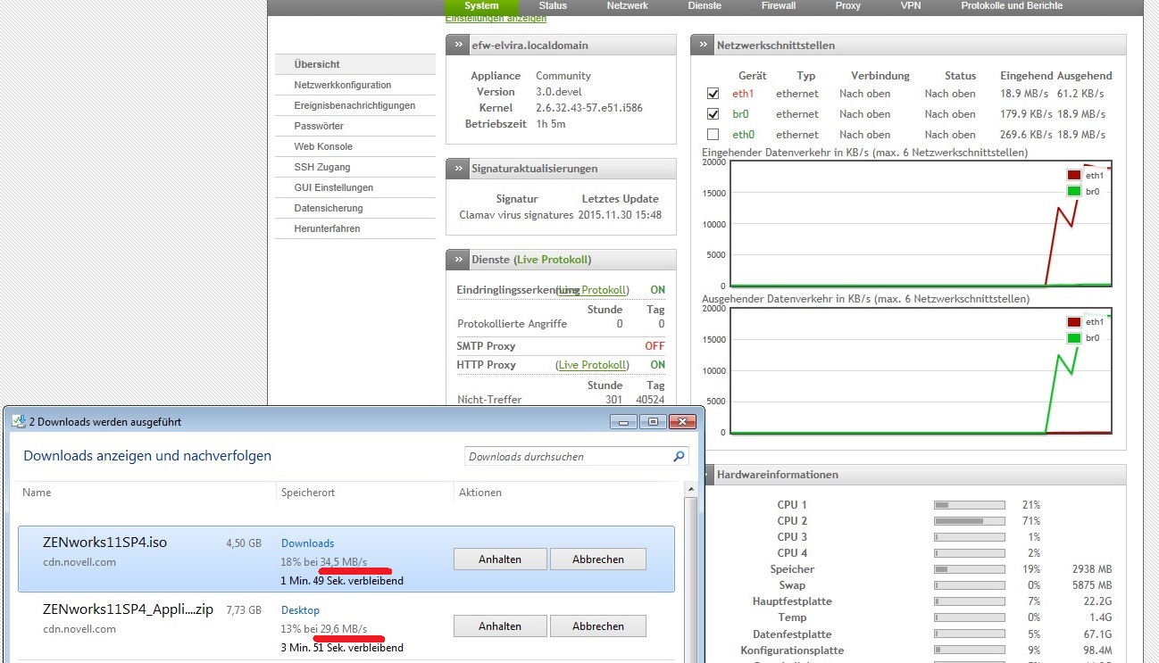Viewport: 1159px width, 663px height.
Task: Open the System tab
Action: click(x=482, y=6)
